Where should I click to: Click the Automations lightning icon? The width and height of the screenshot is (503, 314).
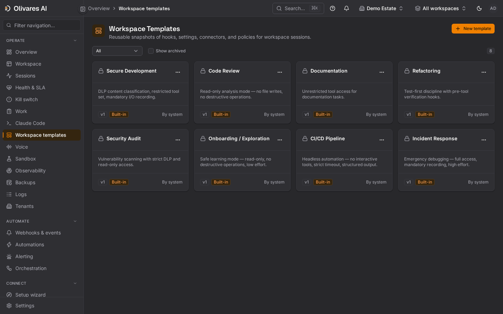9,245
